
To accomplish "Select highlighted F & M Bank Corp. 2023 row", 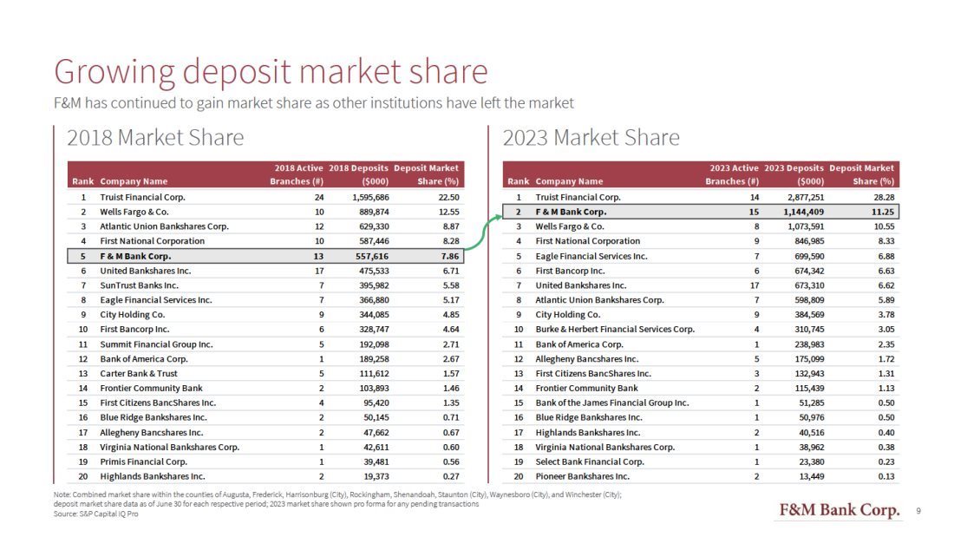I will tap(701, 212).
